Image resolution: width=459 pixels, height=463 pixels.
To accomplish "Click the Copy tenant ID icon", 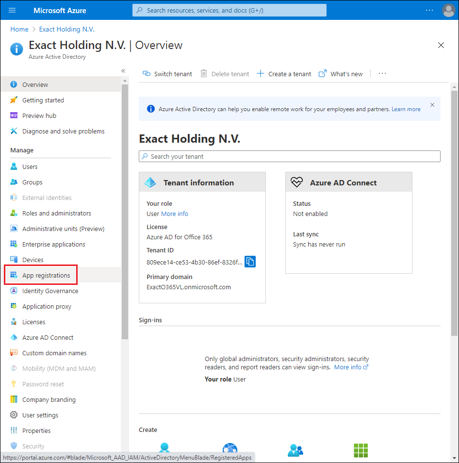I will (x=250, y=261).
